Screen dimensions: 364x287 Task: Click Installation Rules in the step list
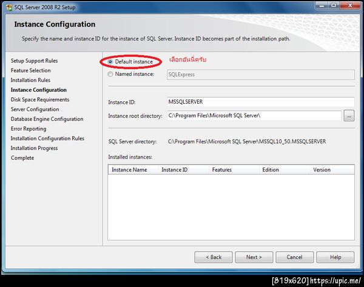[x=30, y=80]
